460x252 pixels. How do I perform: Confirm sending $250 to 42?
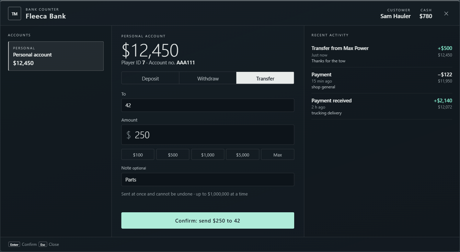tap(208, 220)
